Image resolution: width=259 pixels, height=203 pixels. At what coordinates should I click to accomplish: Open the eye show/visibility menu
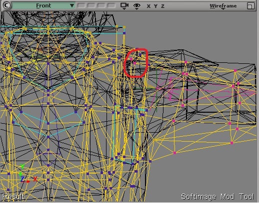pyautogui.click(x=136, y=6)
